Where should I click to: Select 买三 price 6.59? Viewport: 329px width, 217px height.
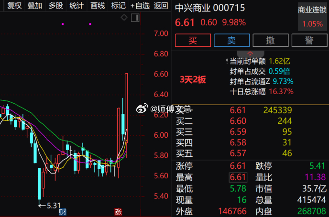(238, 131)
